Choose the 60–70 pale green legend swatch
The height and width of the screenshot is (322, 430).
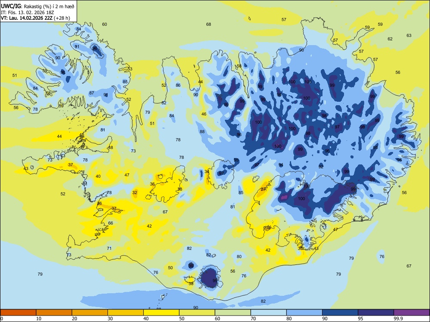[233, 313]
